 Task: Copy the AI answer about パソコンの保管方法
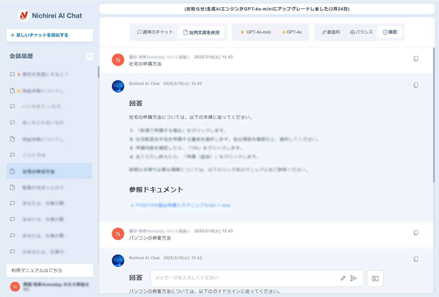(416, 259)
